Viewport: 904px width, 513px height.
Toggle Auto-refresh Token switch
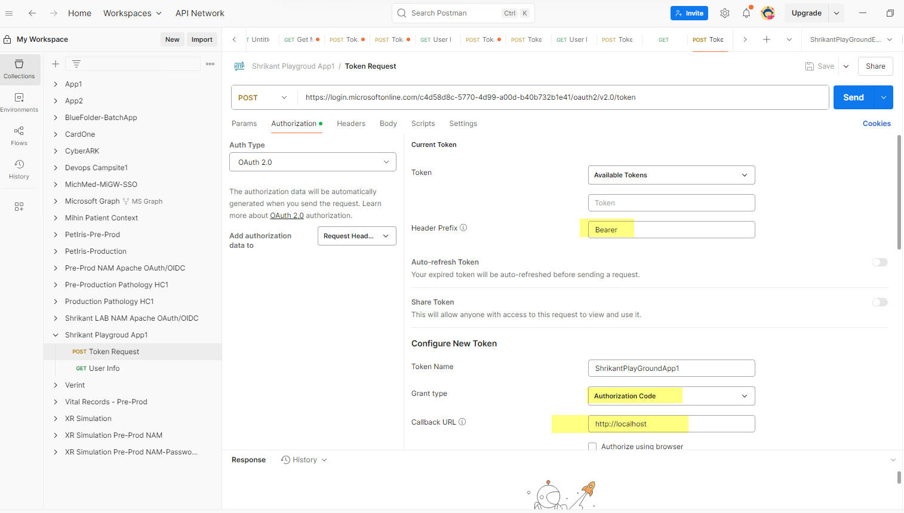click(880, 262)
